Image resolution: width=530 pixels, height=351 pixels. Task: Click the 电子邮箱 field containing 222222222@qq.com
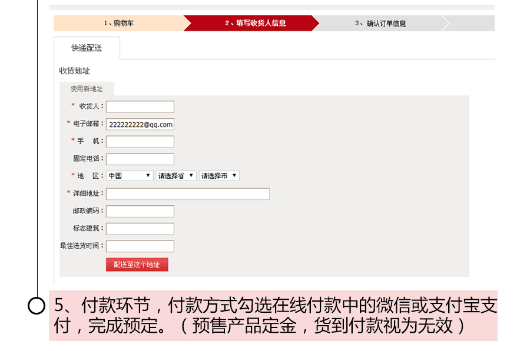(140, 124)
